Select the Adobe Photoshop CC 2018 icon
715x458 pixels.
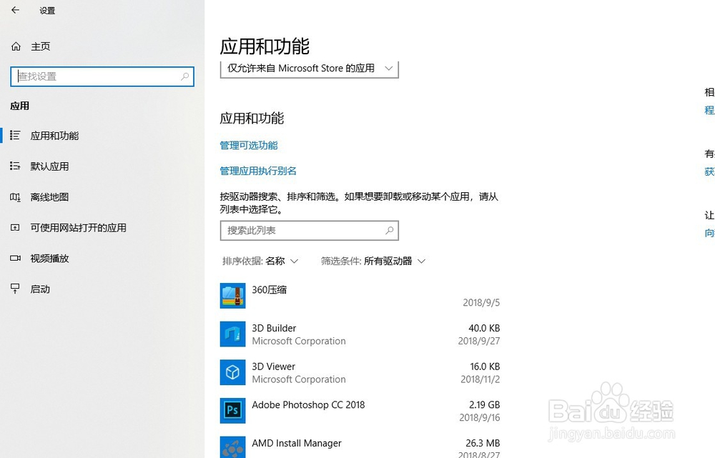[x=232, y=410]
